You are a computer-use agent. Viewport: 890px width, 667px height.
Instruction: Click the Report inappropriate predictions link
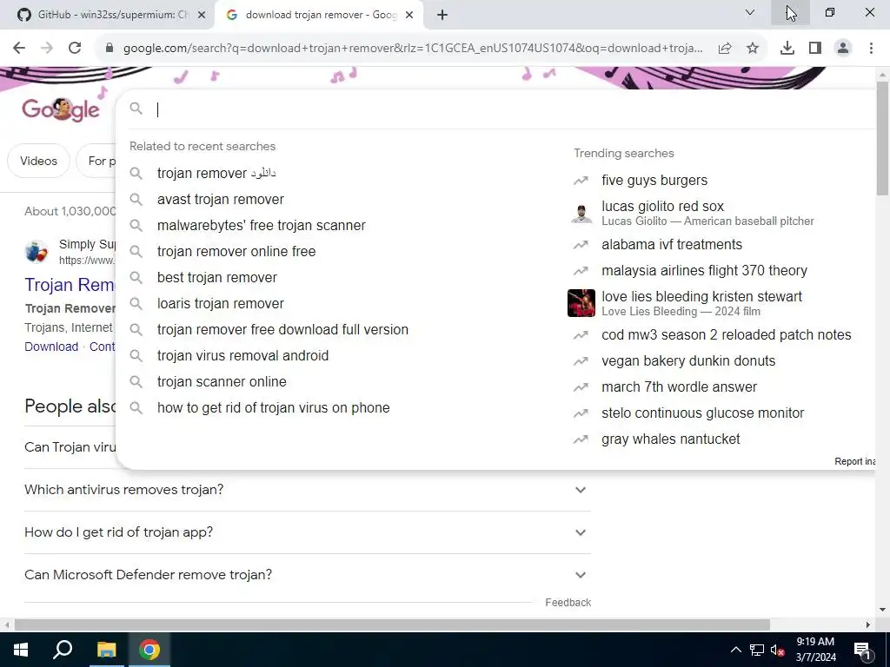tap(855, 462)
